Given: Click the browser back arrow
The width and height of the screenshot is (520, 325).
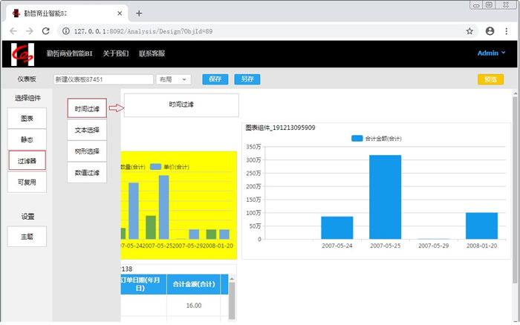Looking at the screenshot, I should [x=11, y=31].
